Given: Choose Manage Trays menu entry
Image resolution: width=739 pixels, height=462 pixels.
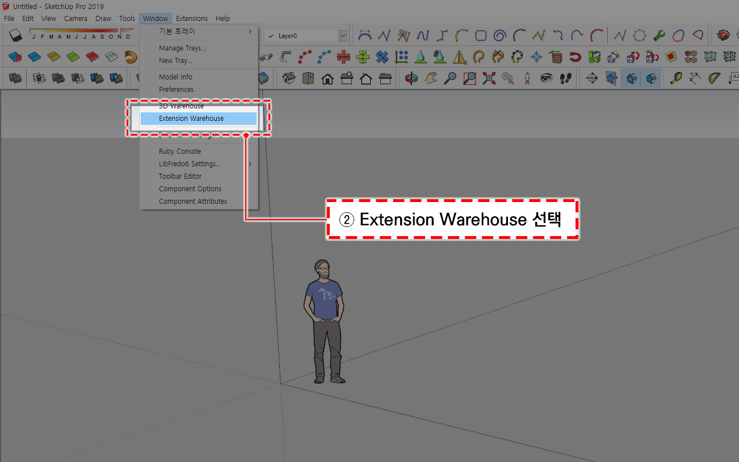Looking at the screenshot, I should point(199,48).
